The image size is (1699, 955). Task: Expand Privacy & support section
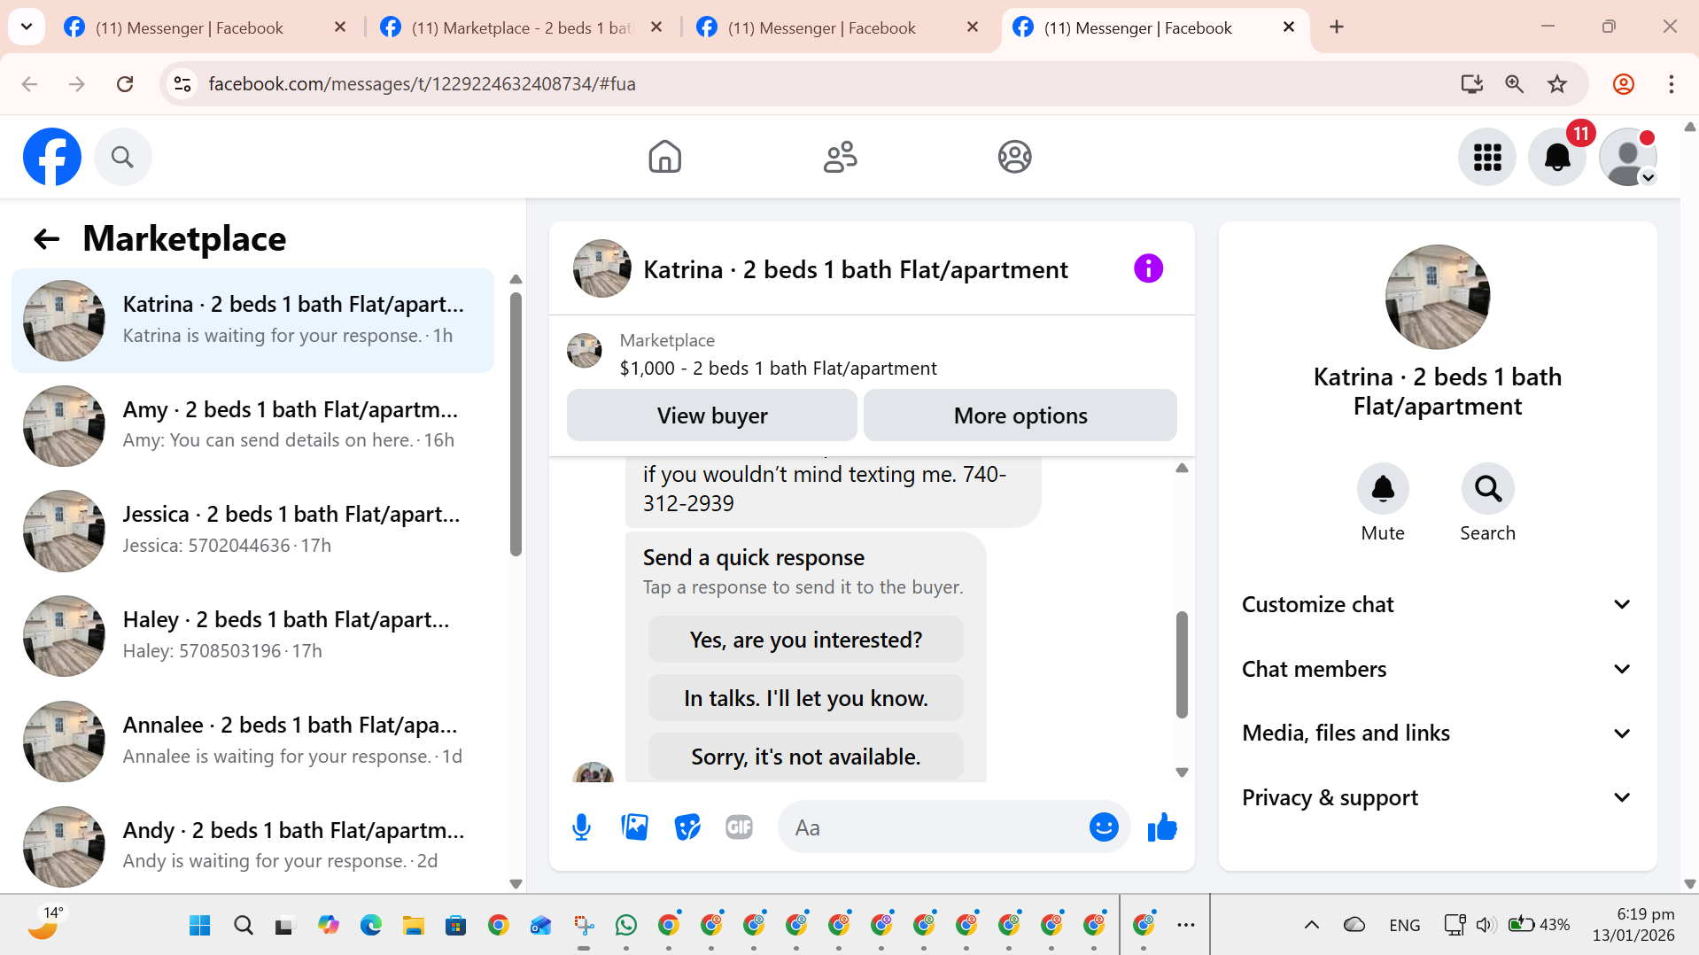pyautogui.click(x=1437, y=797)
